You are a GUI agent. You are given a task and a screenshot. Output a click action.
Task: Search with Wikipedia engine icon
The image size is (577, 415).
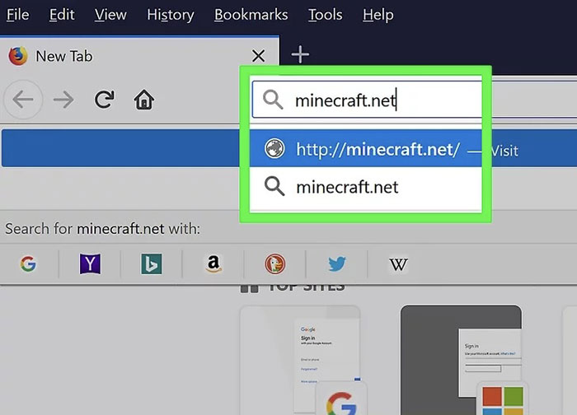click(x=398, y=264)
